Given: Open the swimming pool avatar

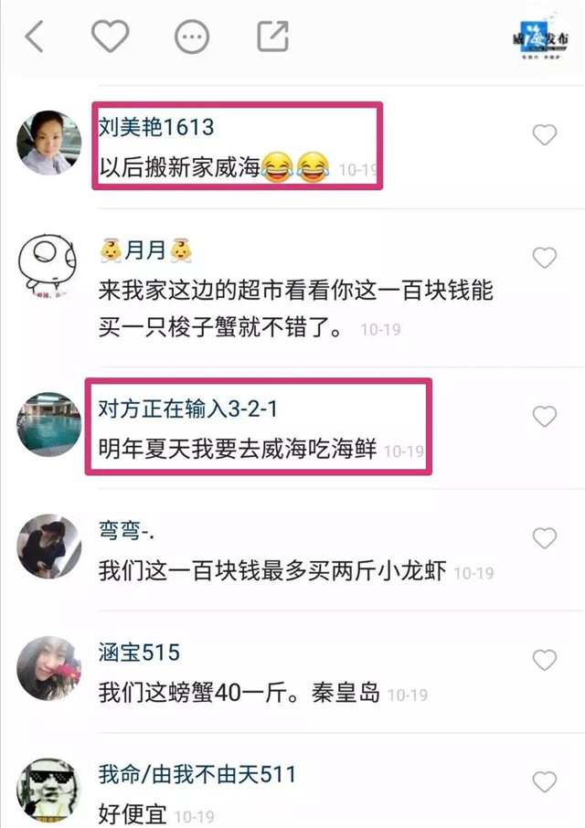Looking at the screenshot, I should [49, 424].
